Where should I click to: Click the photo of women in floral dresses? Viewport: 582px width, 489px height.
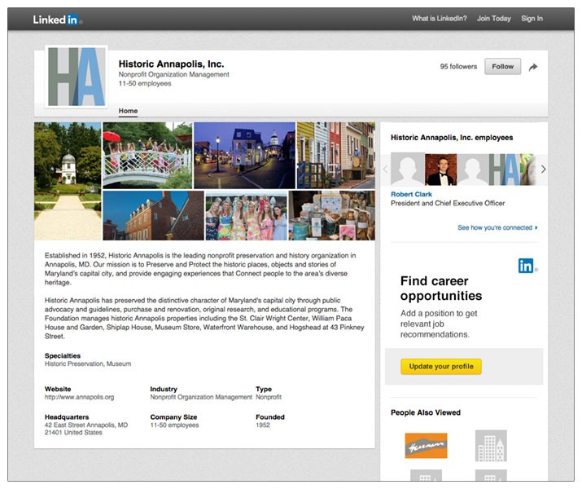coord(246,215)
